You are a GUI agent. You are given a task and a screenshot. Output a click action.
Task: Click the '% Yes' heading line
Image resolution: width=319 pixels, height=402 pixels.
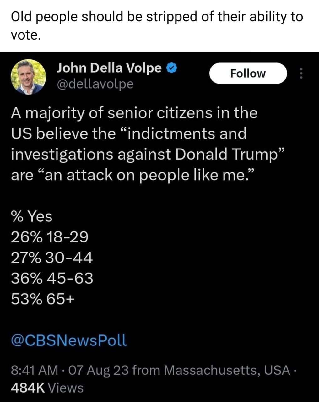point(31,216)
